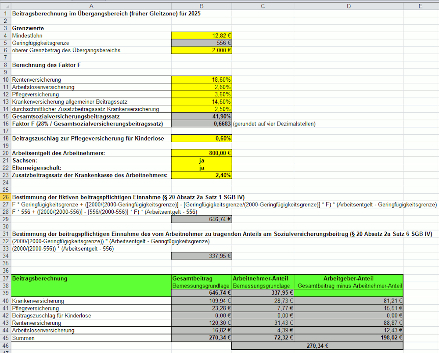Select the Arbeitgeber Summen cell 198,02 €

[x=348, y=338]
